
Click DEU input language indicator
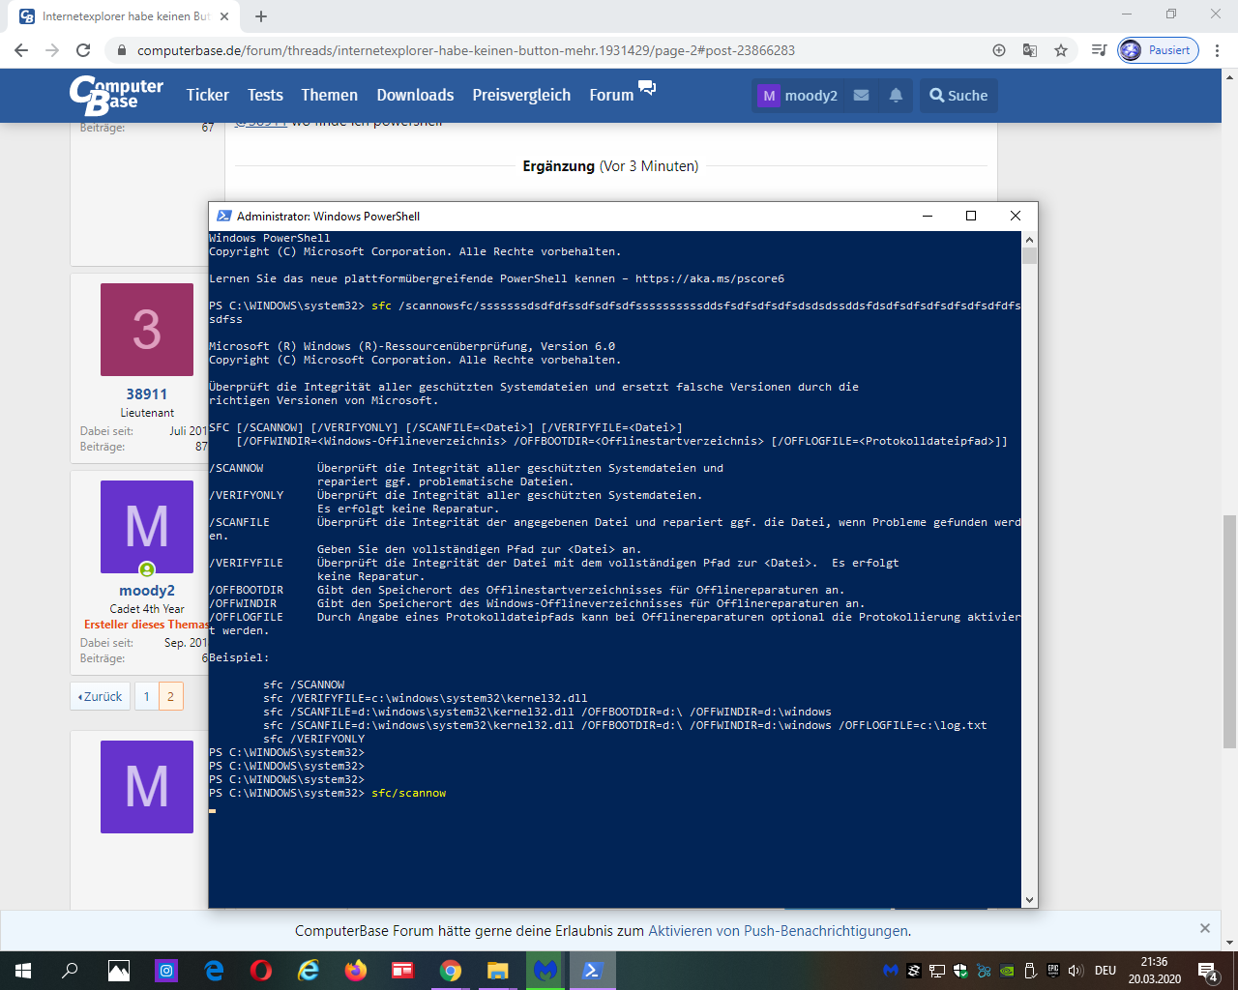1105,971
